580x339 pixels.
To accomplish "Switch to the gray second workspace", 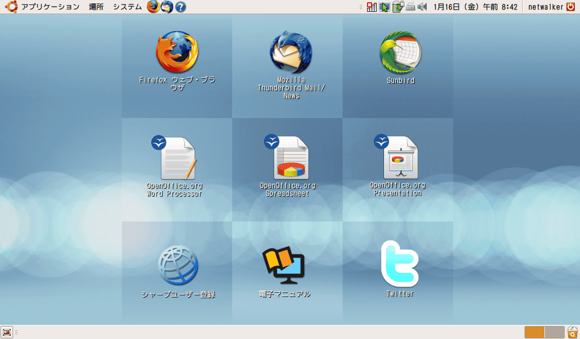I will click(555, 332).
